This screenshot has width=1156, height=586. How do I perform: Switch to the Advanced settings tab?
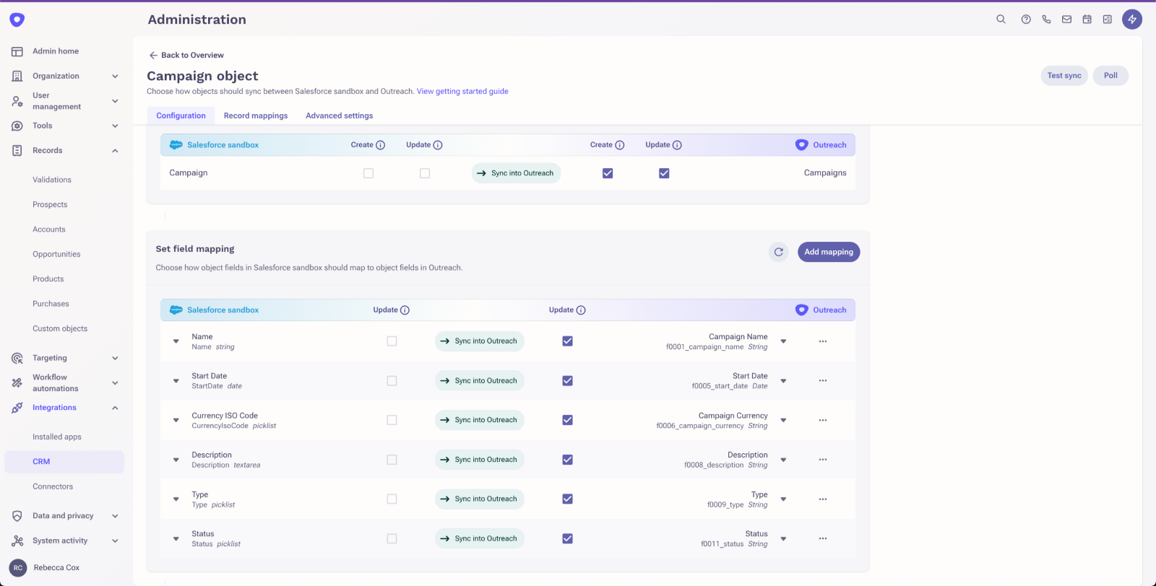(340, 115)
